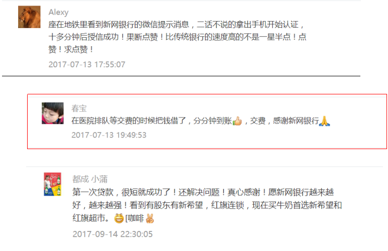388x251 pixels.
Task: Click the timestamp 2017-07-13 19:49:53
Action: (109, 135)
